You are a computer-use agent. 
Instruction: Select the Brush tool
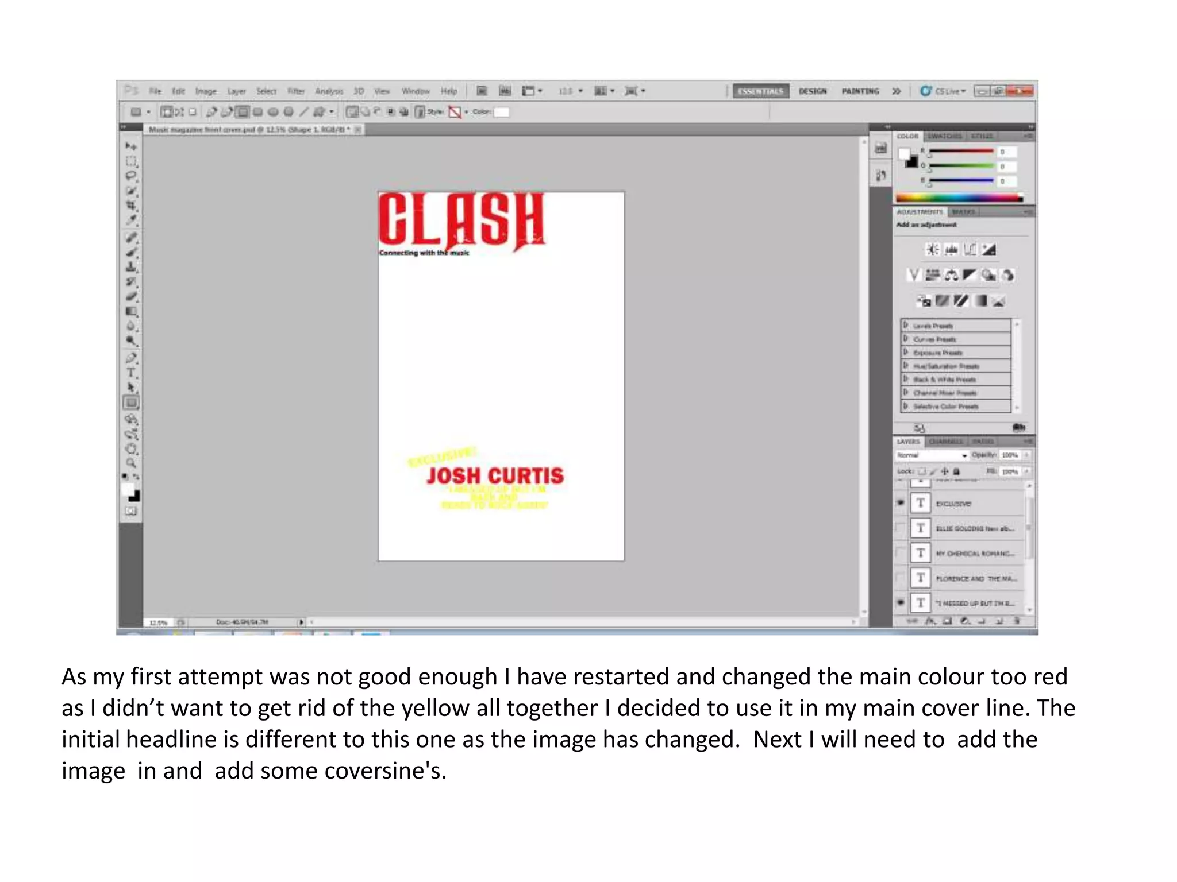coord(131,252)
